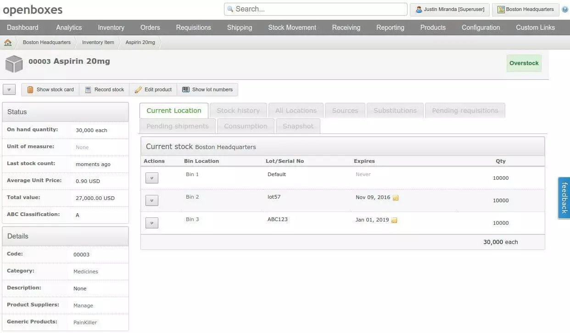Click the search magnifier icon
Image resolution: width=570 pixels, height=333 pixels.
point(230,9)
